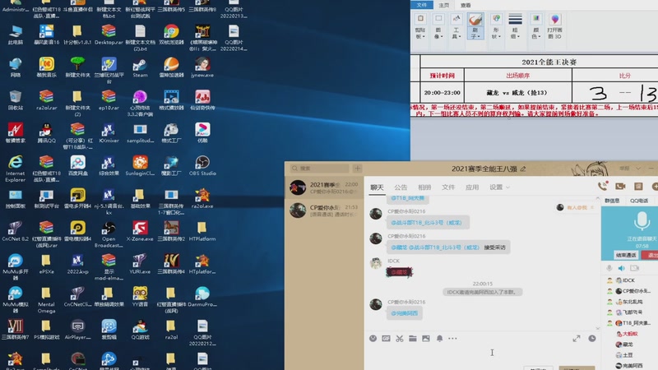The image size is (658, 370).
Task: Open the QQ游戏 desktop shortcut
Action: pyautogui.click(x=140, y=330)
